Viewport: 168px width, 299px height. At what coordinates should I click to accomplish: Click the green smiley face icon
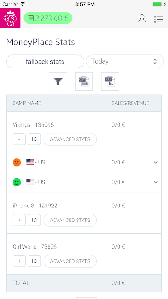pos(17,182)
